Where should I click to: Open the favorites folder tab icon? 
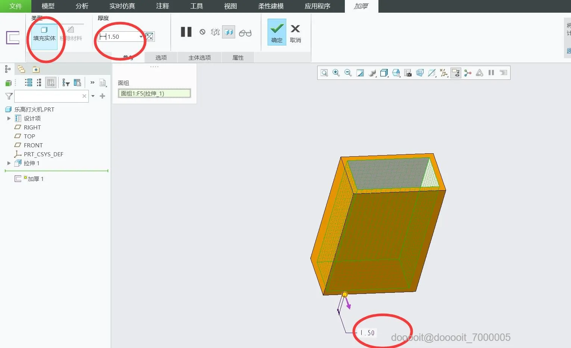[x=35, y=69]
